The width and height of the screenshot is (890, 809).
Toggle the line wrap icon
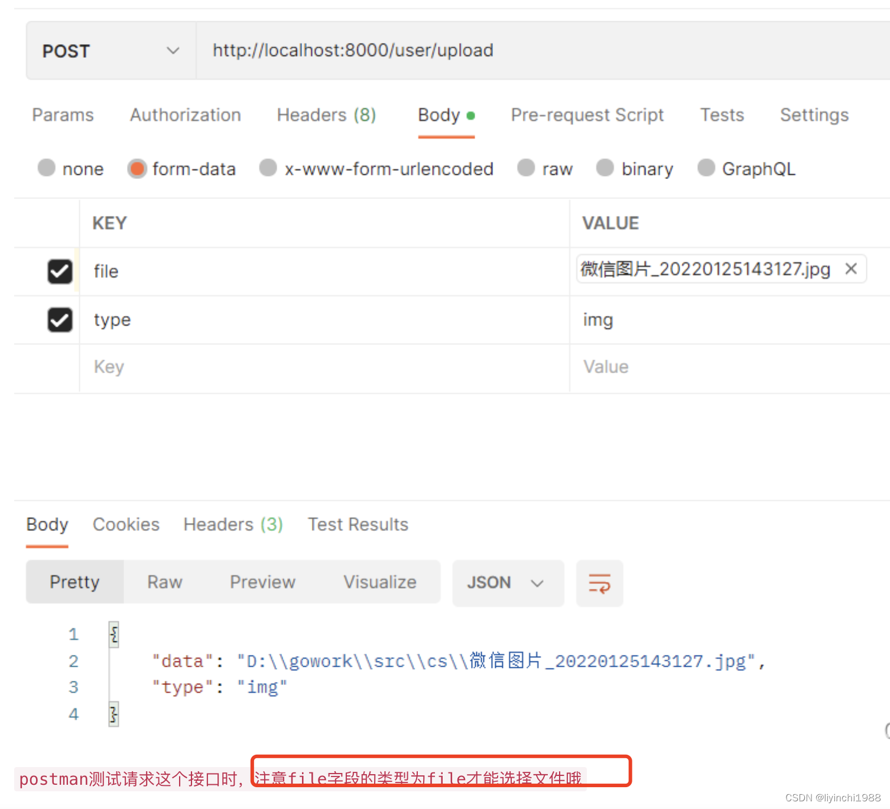(599, 583)
